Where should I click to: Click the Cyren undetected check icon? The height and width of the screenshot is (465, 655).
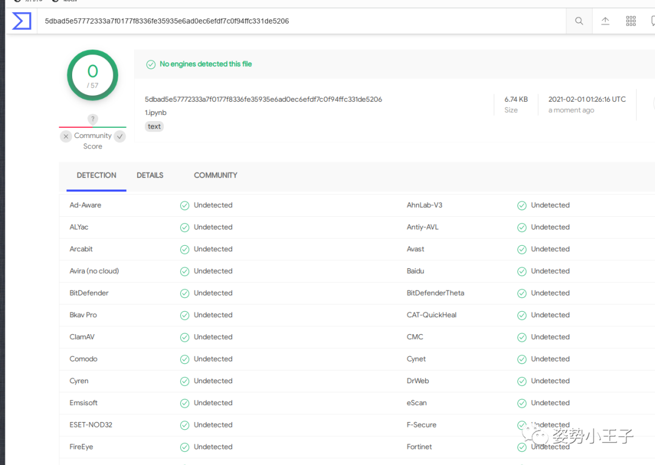click(184, 381)
